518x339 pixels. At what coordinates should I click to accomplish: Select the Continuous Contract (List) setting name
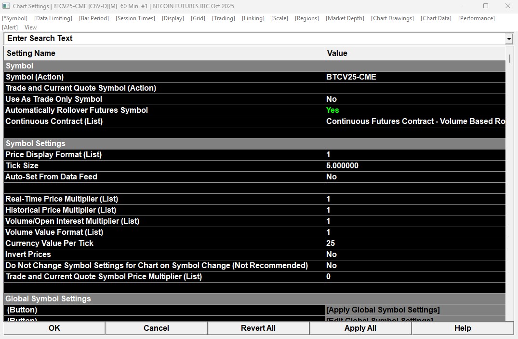(x=54, y=122)
